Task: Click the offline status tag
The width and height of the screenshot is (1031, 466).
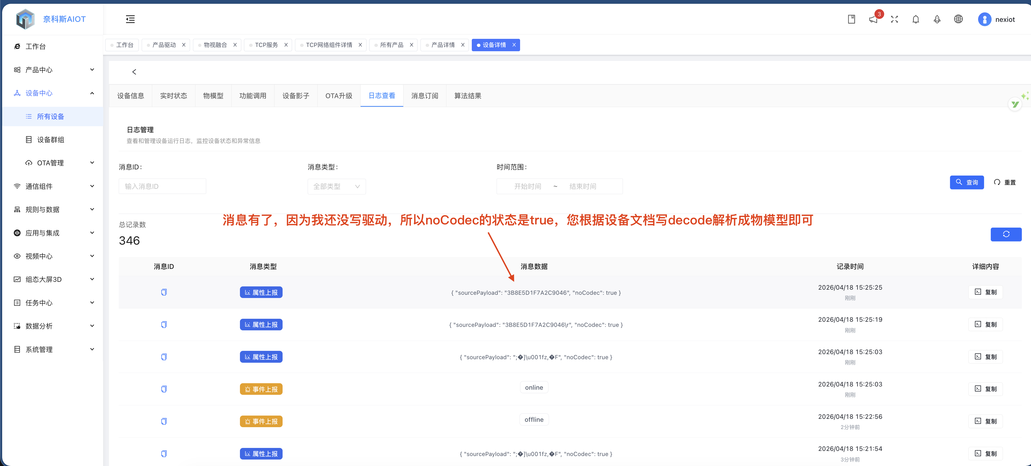Action: pyautogui.click(x=534, y=420)
